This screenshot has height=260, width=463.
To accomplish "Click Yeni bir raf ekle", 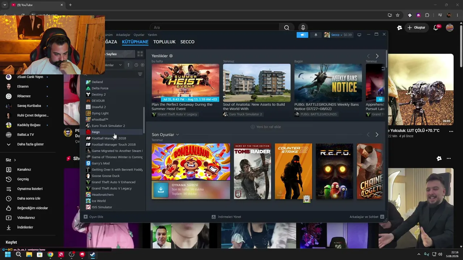I will point(266,127).
